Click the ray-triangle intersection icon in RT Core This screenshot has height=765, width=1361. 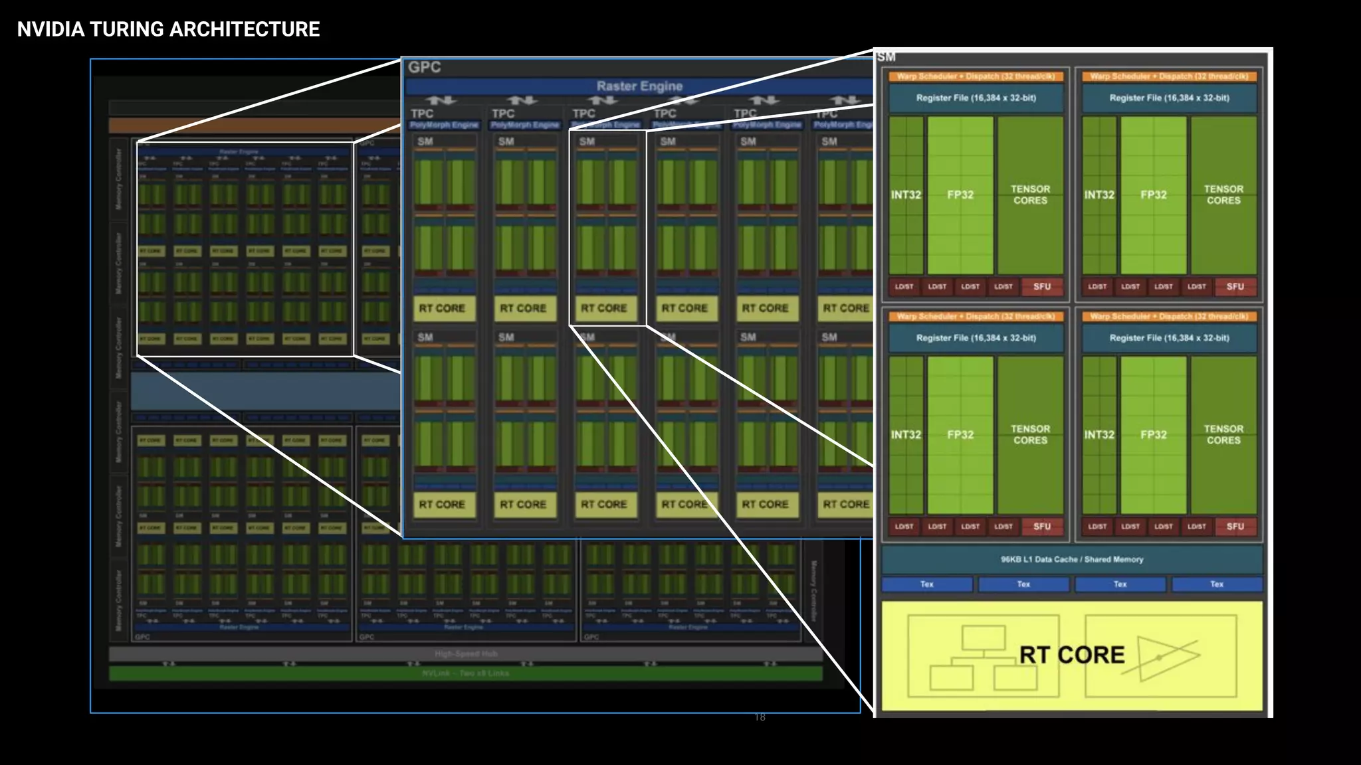tap(1160, 656)
